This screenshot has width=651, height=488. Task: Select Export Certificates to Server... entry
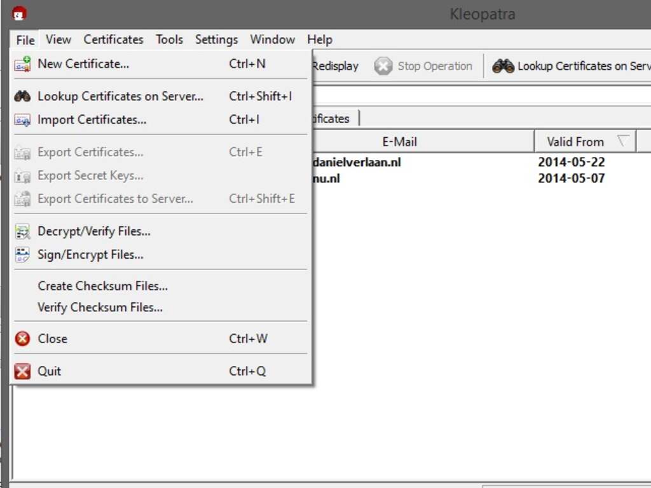pyautogui.click(x=161, y=199)
